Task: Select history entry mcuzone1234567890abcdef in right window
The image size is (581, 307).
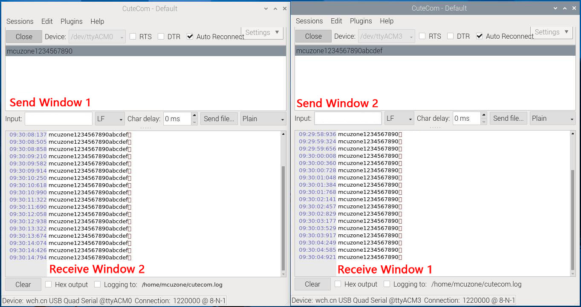Action: [435, 51]
